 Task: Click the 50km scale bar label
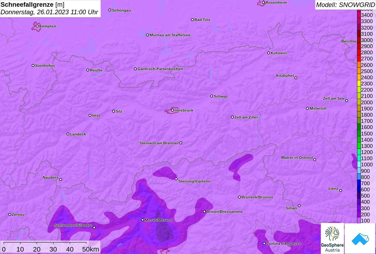point(91,249)
